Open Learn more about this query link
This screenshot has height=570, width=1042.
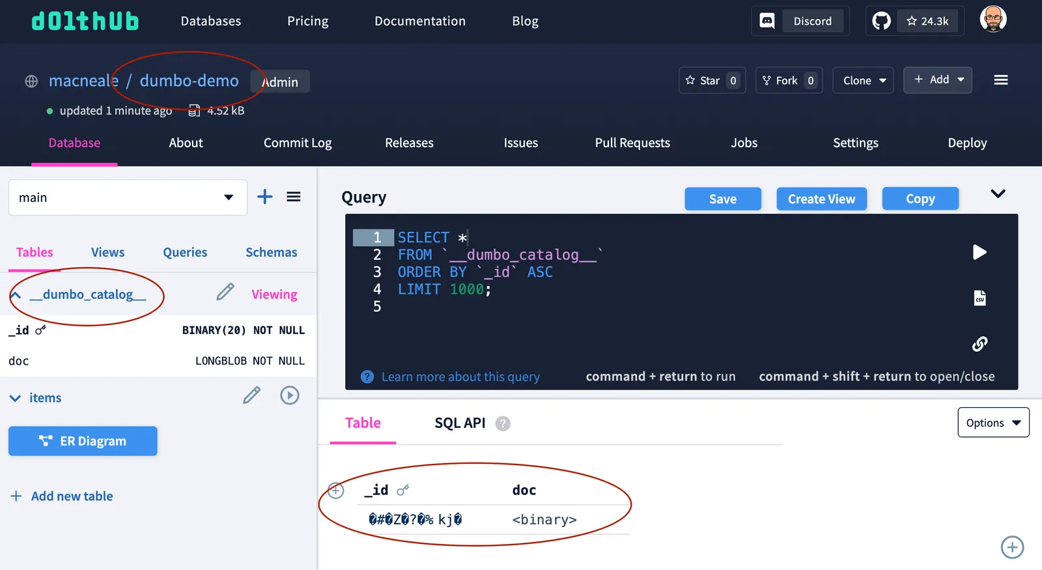pyautogui.click(x=460, y=377)
